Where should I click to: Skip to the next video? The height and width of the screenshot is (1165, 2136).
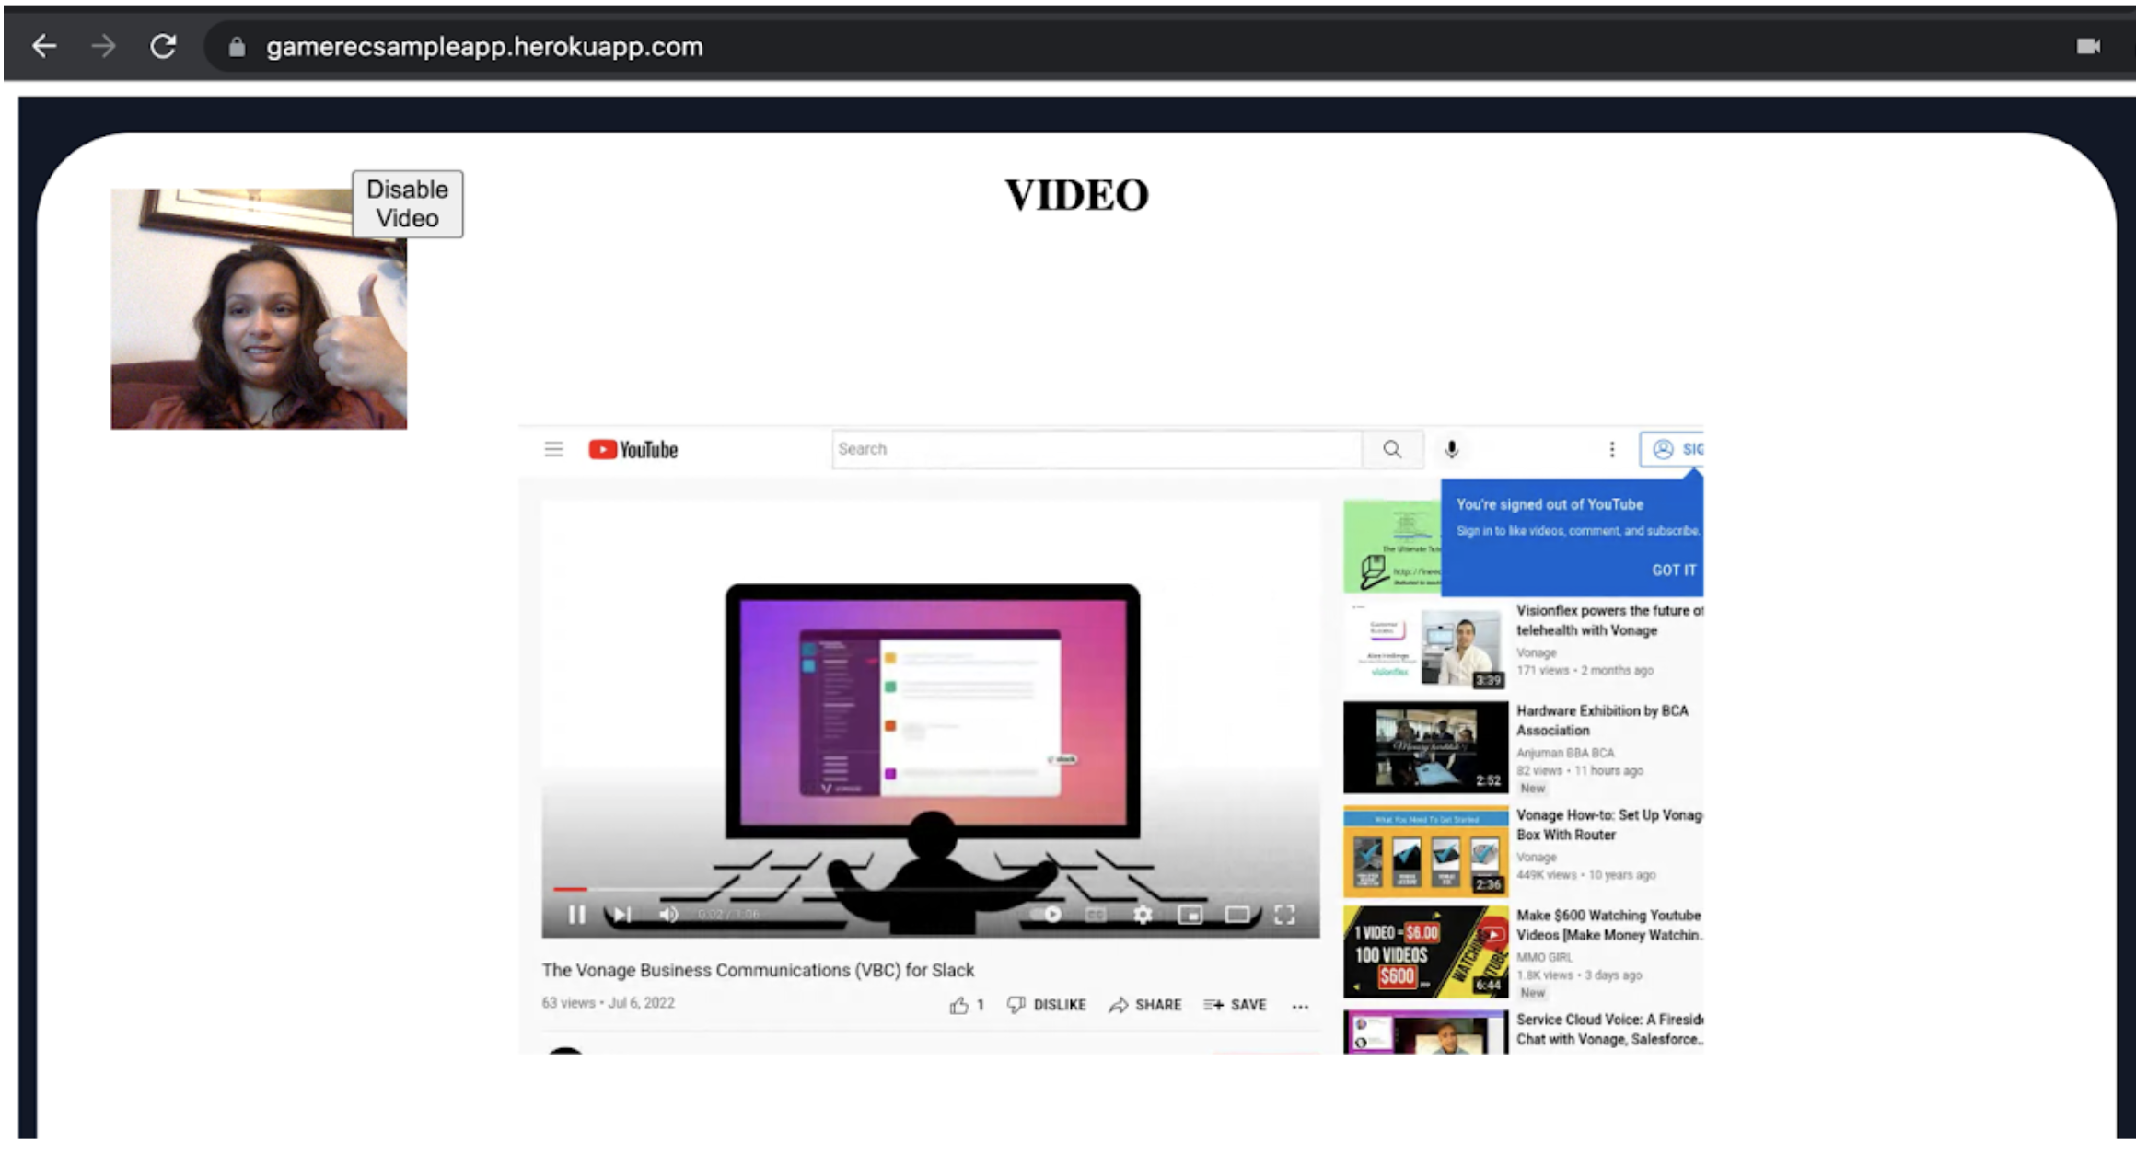point(622,915)
